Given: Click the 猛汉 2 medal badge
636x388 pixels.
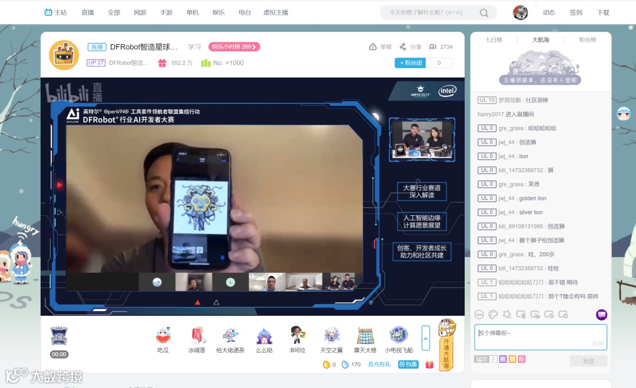Looking at the screenshot, I should pos(485,359).
